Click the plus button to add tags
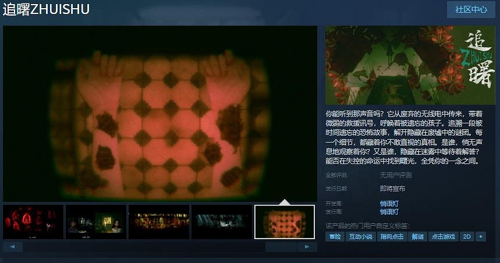The width and height of the screenshot is (500, 263). point(481,237)
